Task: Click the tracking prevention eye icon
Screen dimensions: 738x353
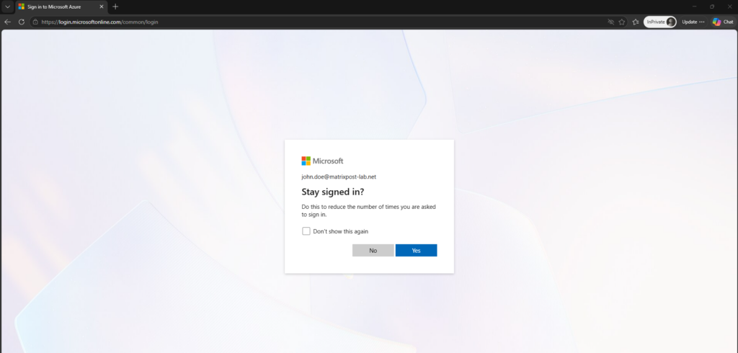Action: pyautogui.click(x=611, y=22)
